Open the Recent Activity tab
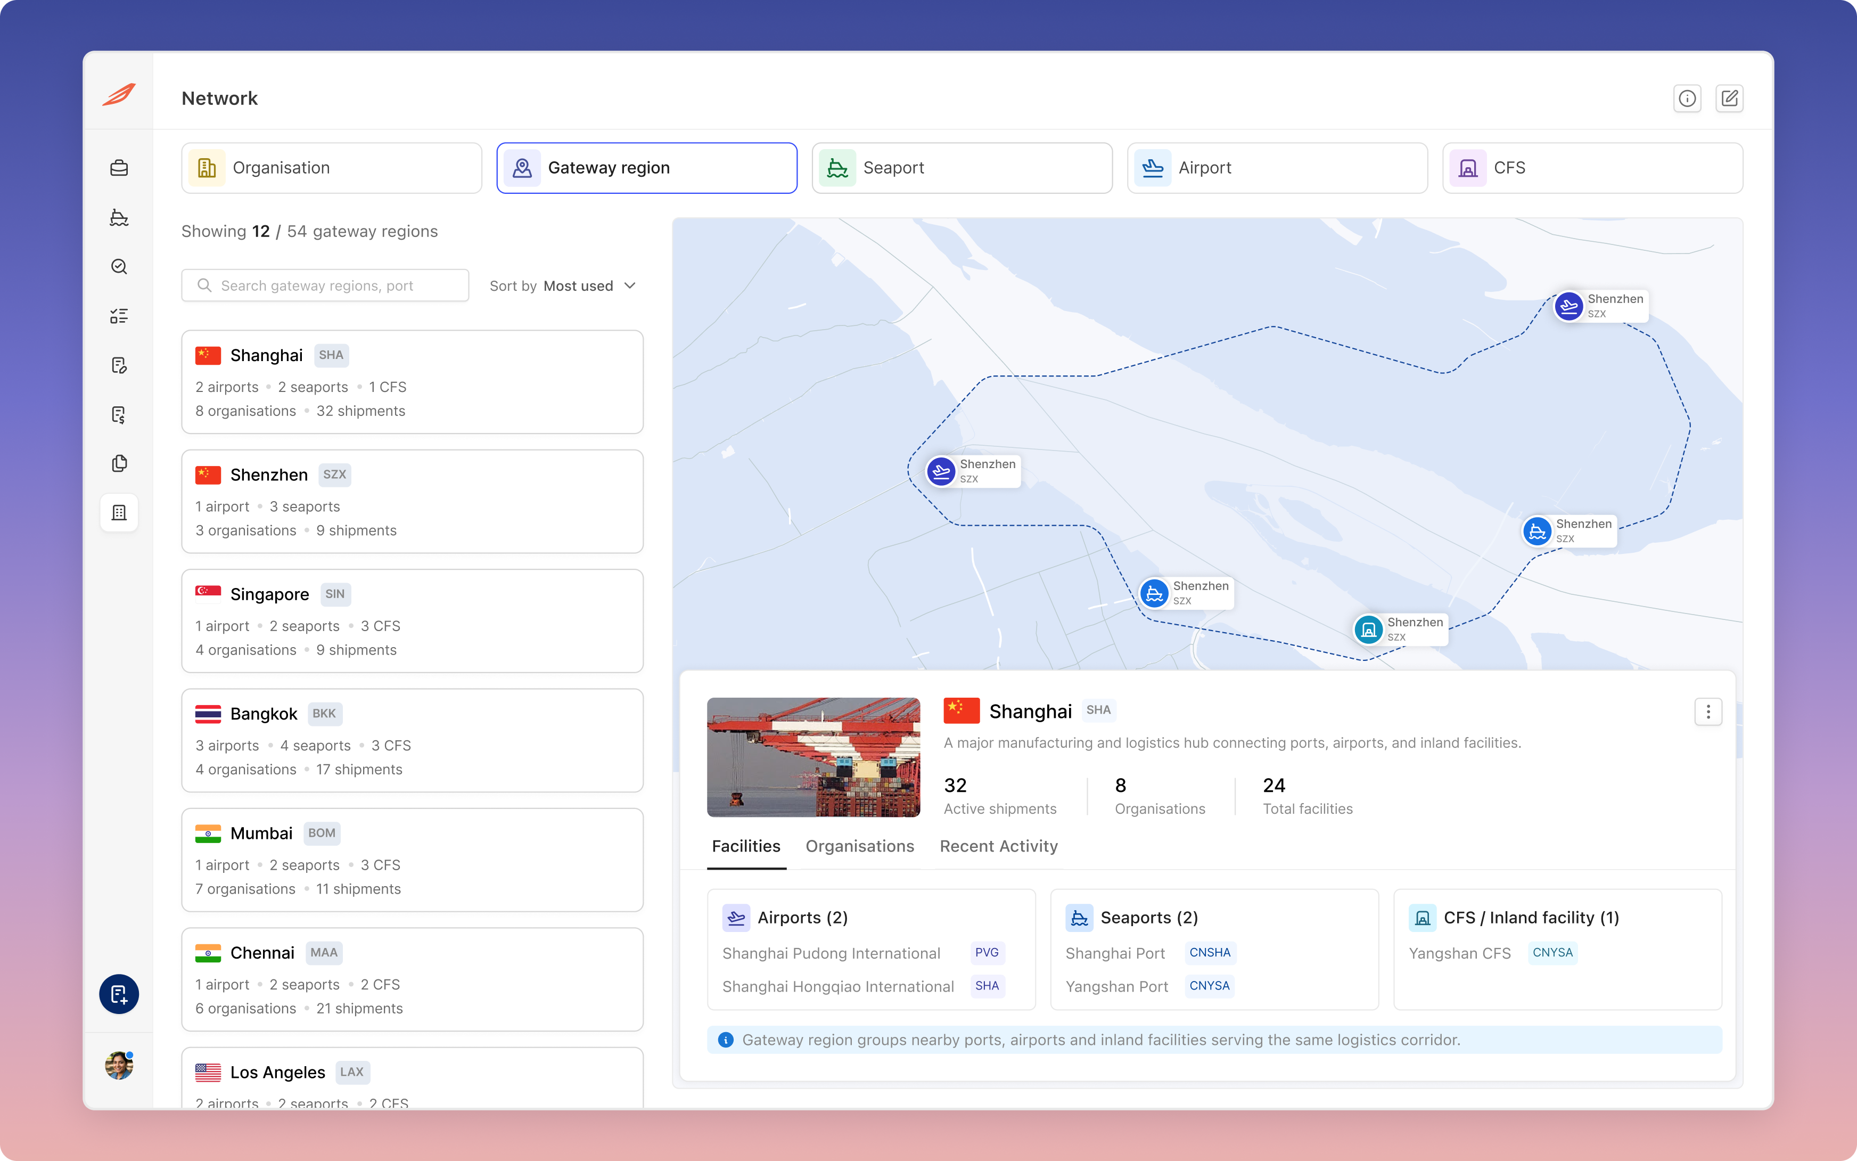 tap(998, 846)
